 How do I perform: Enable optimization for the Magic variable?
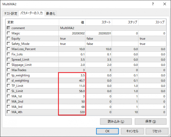[8, 33]
